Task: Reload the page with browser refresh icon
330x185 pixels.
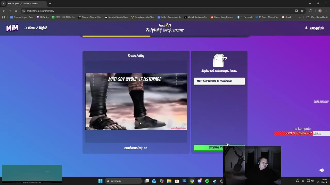Action: 16,11
